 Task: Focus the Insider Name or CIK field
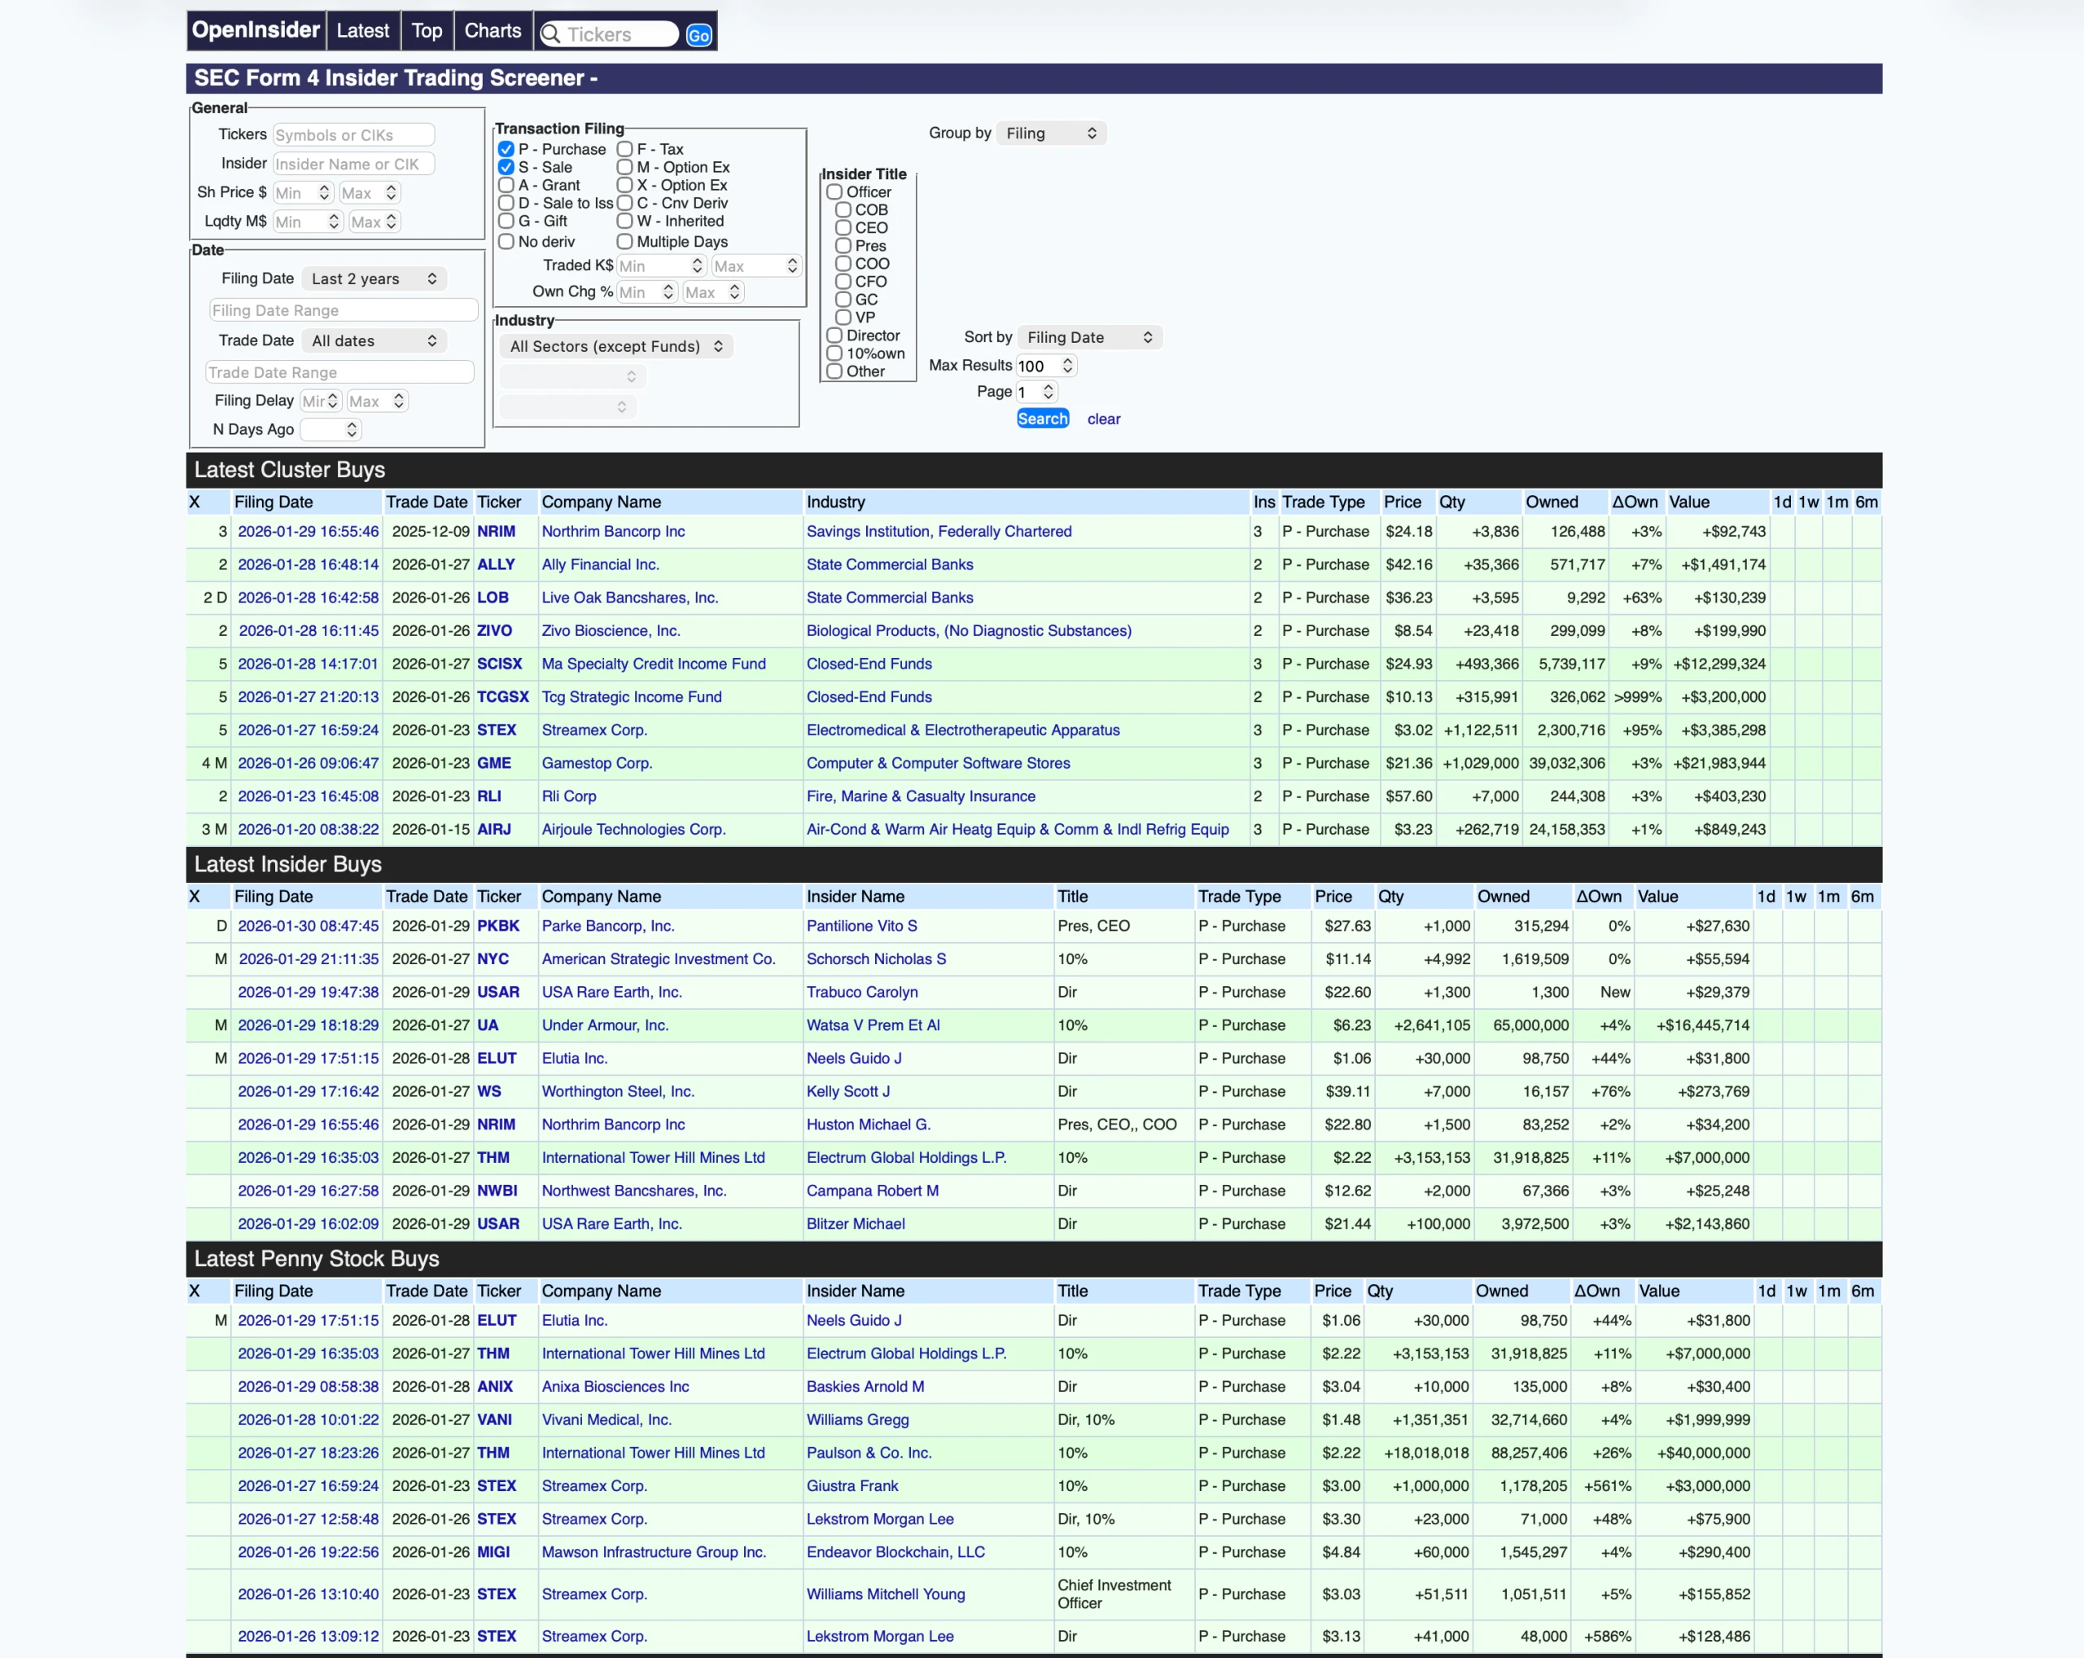click(x=352, y=164)
